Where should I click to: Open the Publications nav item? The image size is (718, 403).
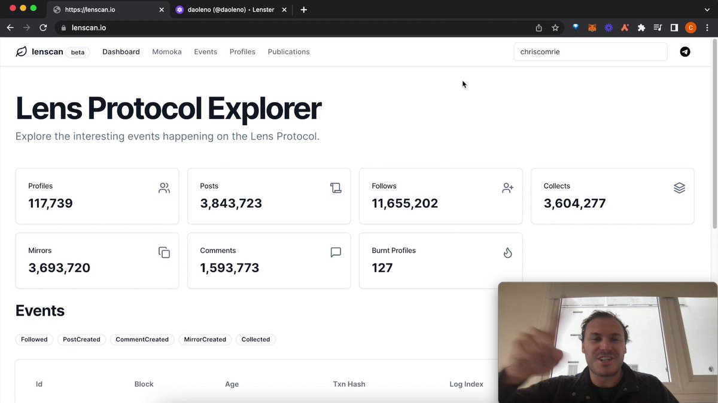coord(289,52)
